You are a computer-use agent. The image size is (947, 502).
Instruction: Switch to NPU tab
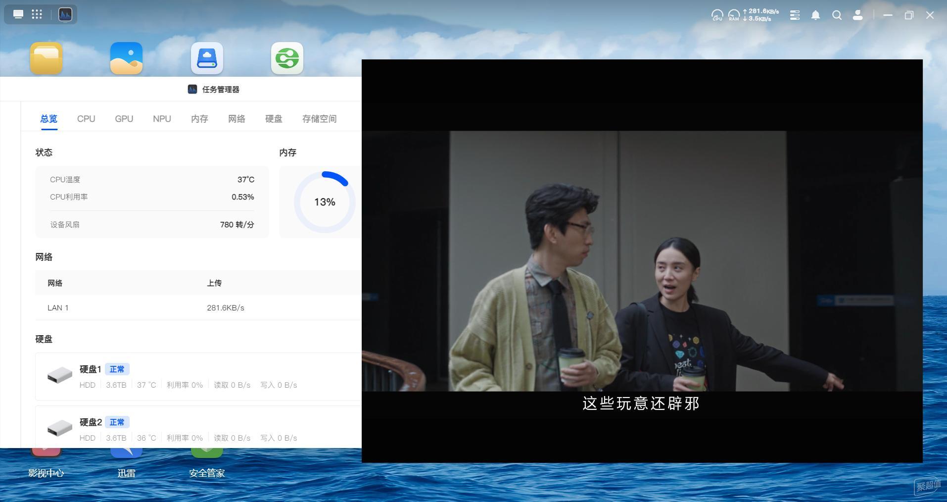coord(162,119)
